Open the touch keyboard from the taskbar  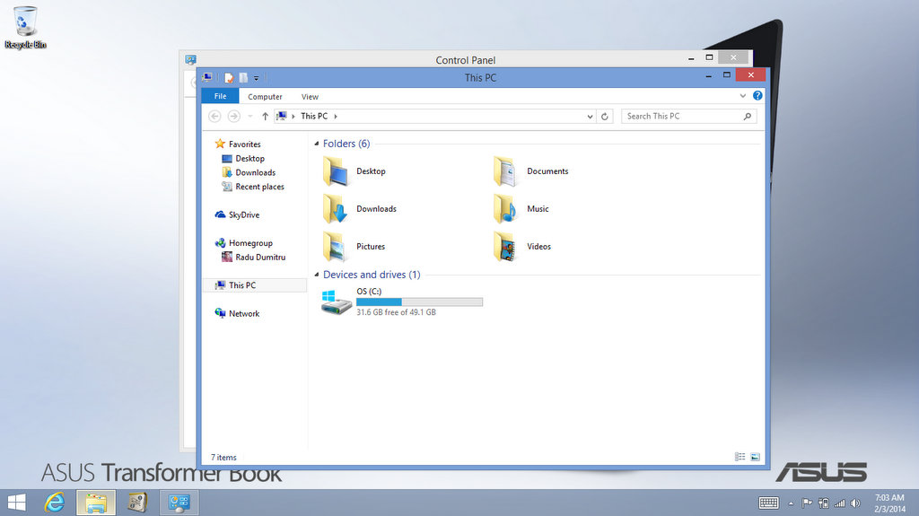click(768, 503)
